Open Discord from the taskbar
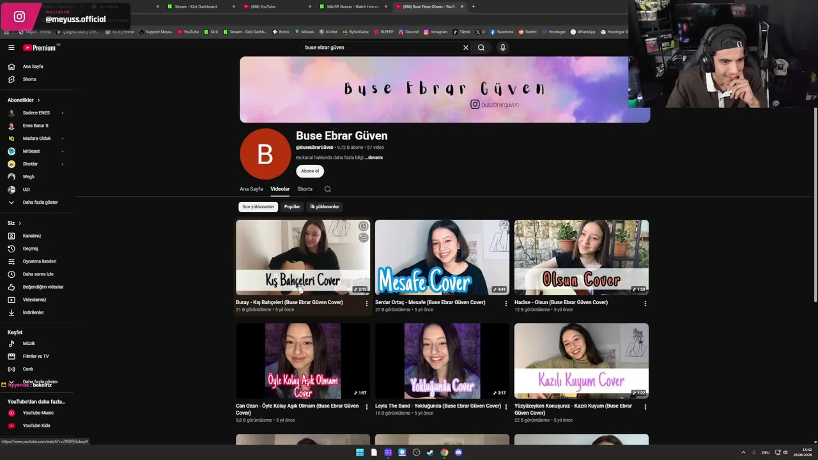Image resolution: width=818 pixels, height=460 pixels. pos(458,452)
